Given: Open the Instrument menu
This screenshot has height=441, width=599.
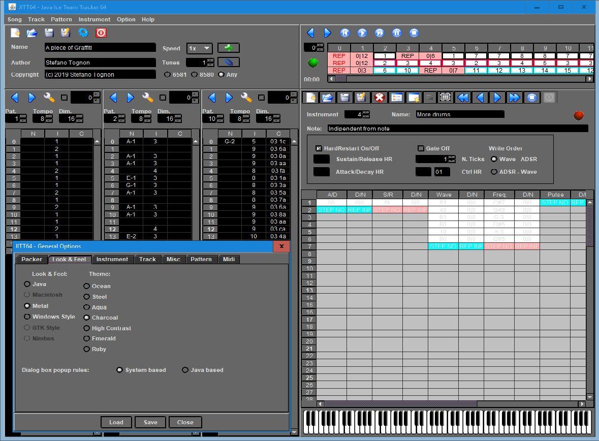Looking at the screenshot, I should [x=94, y=19].
